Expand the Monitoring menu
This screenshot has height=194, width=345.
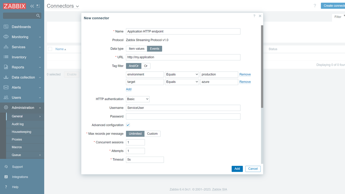pyautogui.click(x=40, y=37)
